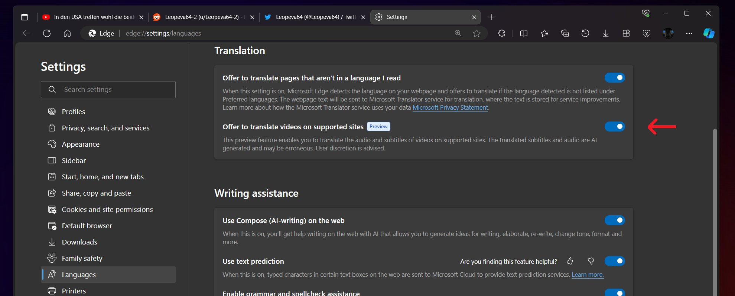Turn off Use text prediction switch
The image size is (735, 296).
(x=615, y=261)
